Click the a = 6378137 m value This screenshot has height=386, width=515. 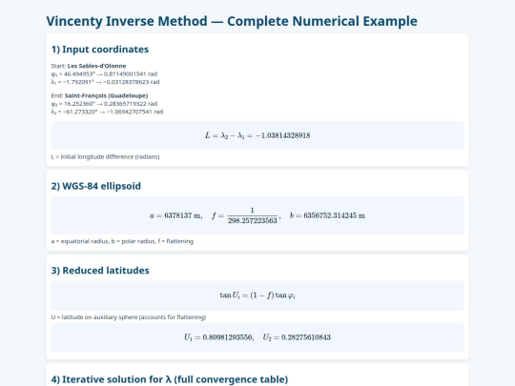point(175,215)
